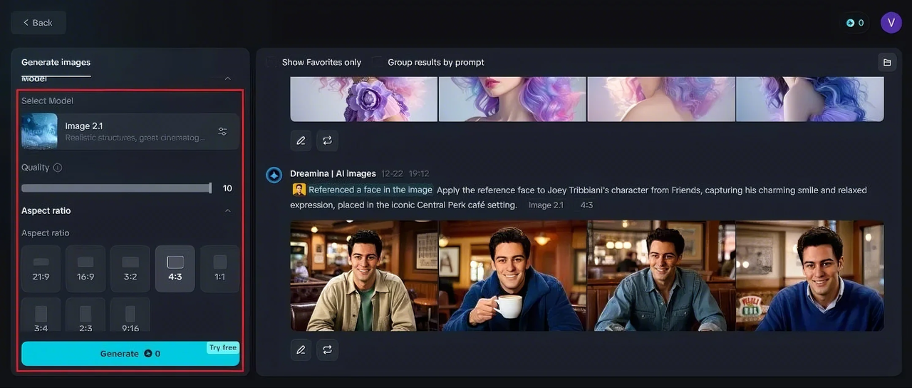Click the Dreamina AI images avatar icon
The height and width of the screenshot is (388, 912).
274,175
